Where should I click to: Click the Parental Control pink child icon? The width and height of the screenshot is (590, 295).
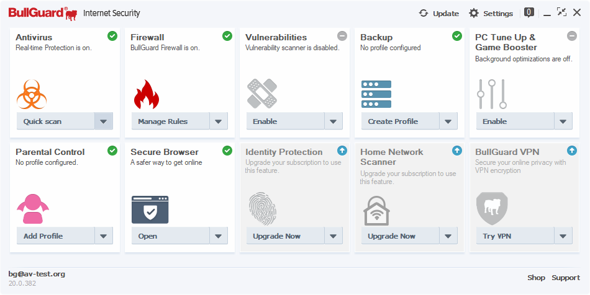coord(32,209)
